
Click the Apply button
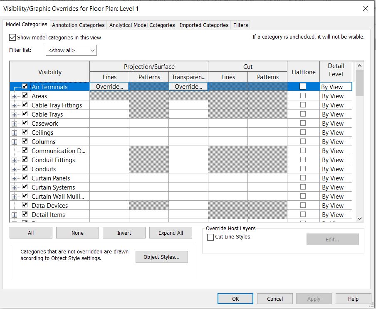click(314, 298)
